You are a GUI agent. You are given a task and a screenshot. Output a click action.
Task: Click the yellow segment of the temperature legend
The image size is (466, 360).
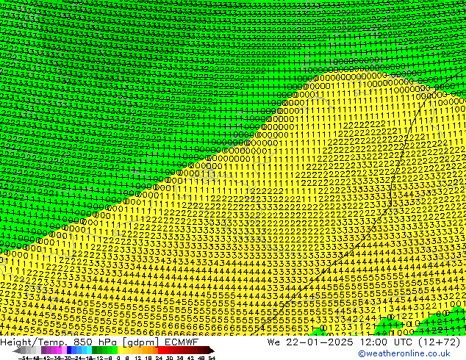point(120,350)
